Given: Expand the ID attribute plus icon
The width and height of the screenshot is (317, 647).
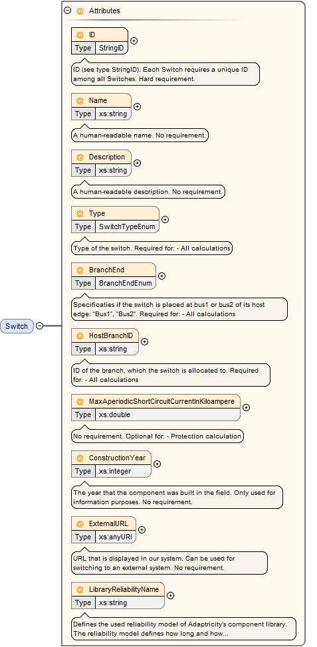Looking at the screenshot, I should [x=134, y=41].
